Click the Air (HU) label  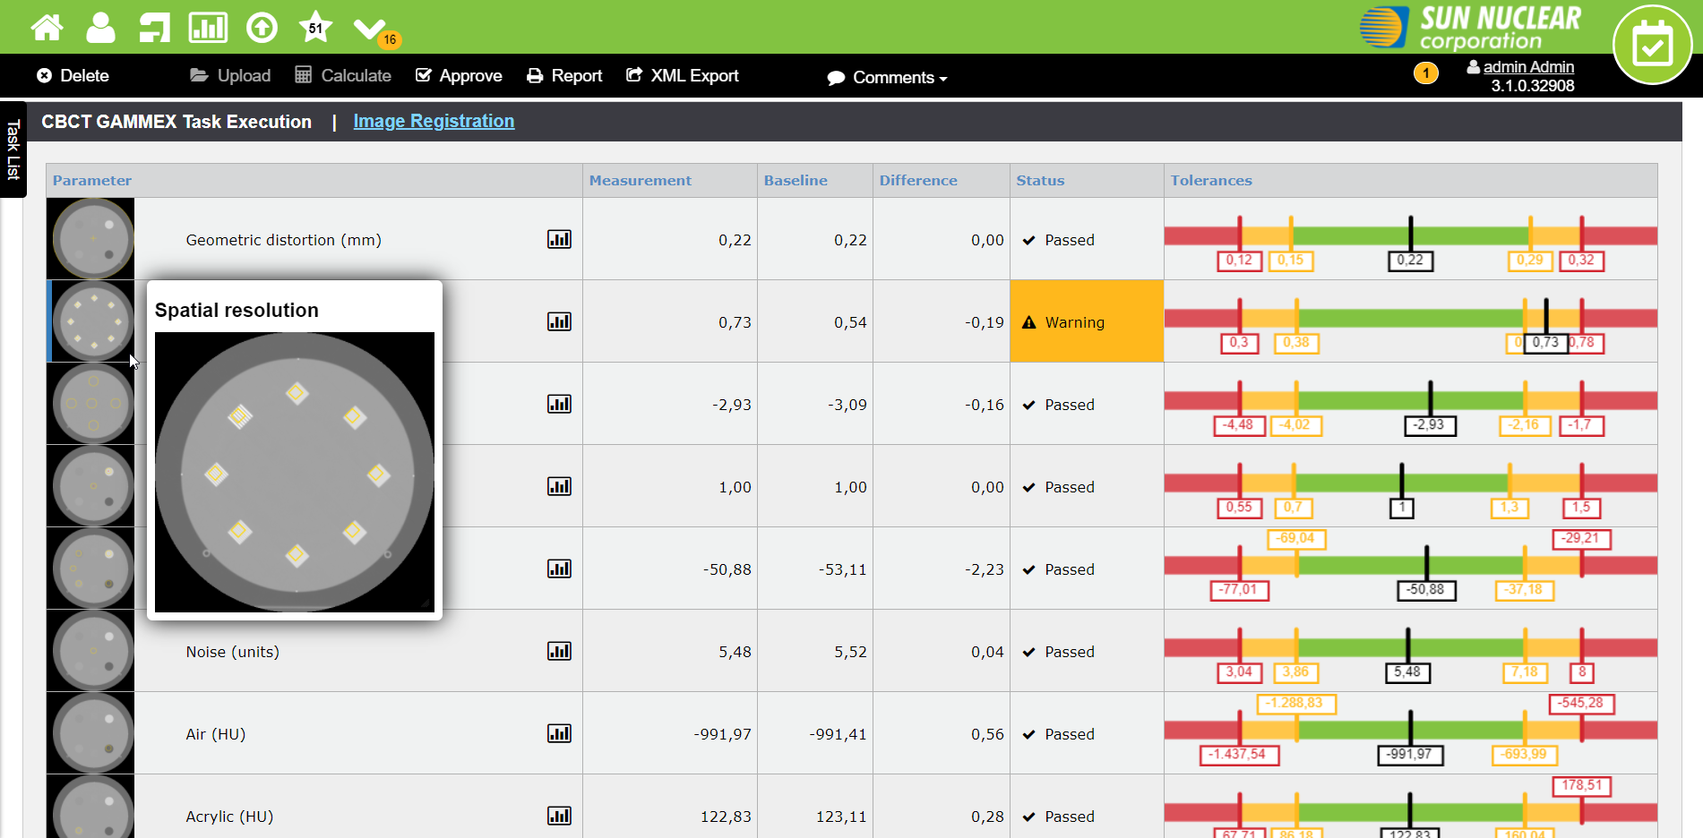216,734
